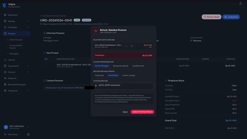The height and width of the screenshot is (139, 247).
Task: Follow Kembali ke Daftar Pesanan link
Action: pos(53,16)
